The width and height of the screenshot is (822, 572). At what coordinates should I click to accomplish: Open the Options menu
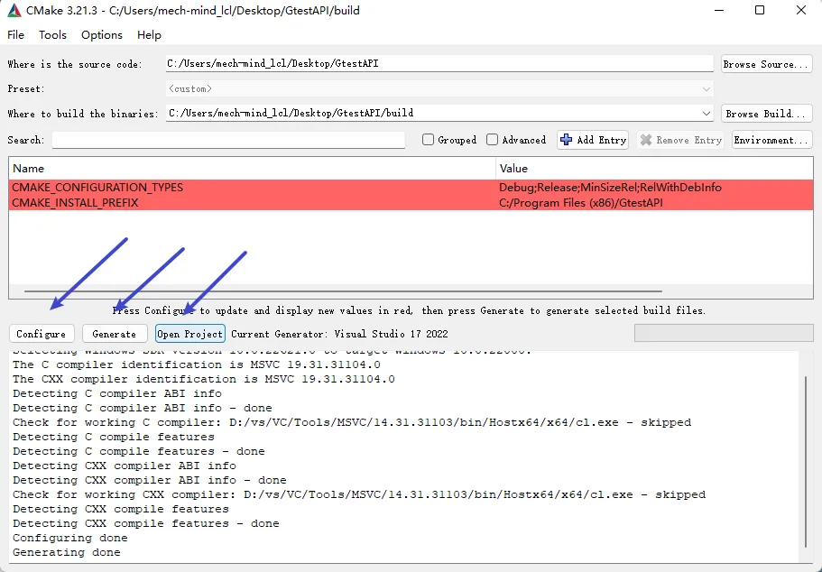point(102,34)
